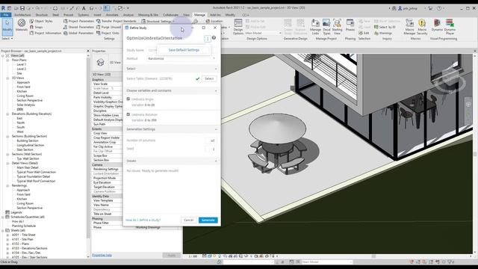Switch to the Annotate ribbon tab
The height and width of the screenshot is (269, 478).
pyautogui.click(x=112, y=15)
